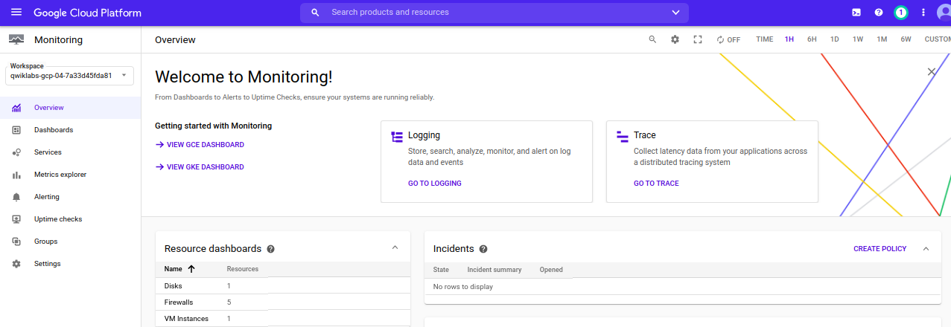This screenshot has width=951, height=327.
Task: Click the Uptime checks sidebar icon
Action: (16, 219)
